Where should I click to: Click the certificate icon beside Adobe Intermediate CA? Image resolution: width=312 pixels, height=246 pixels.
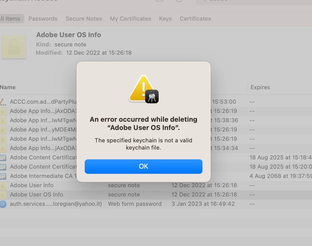click(x=3, y=176)
